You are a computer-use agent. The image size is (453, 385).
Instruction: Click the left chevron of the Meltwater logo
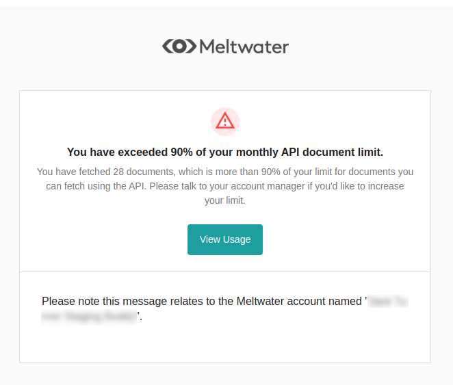point(167,47)
